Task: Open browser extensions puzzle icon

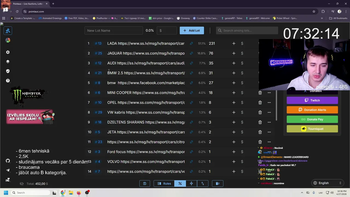Action: click(x=323, y=11)
